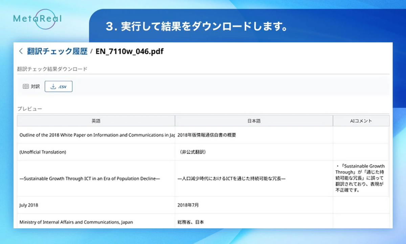
Task: Switch between 対訳 and .csv output options
Action: [x=44, y=86]
